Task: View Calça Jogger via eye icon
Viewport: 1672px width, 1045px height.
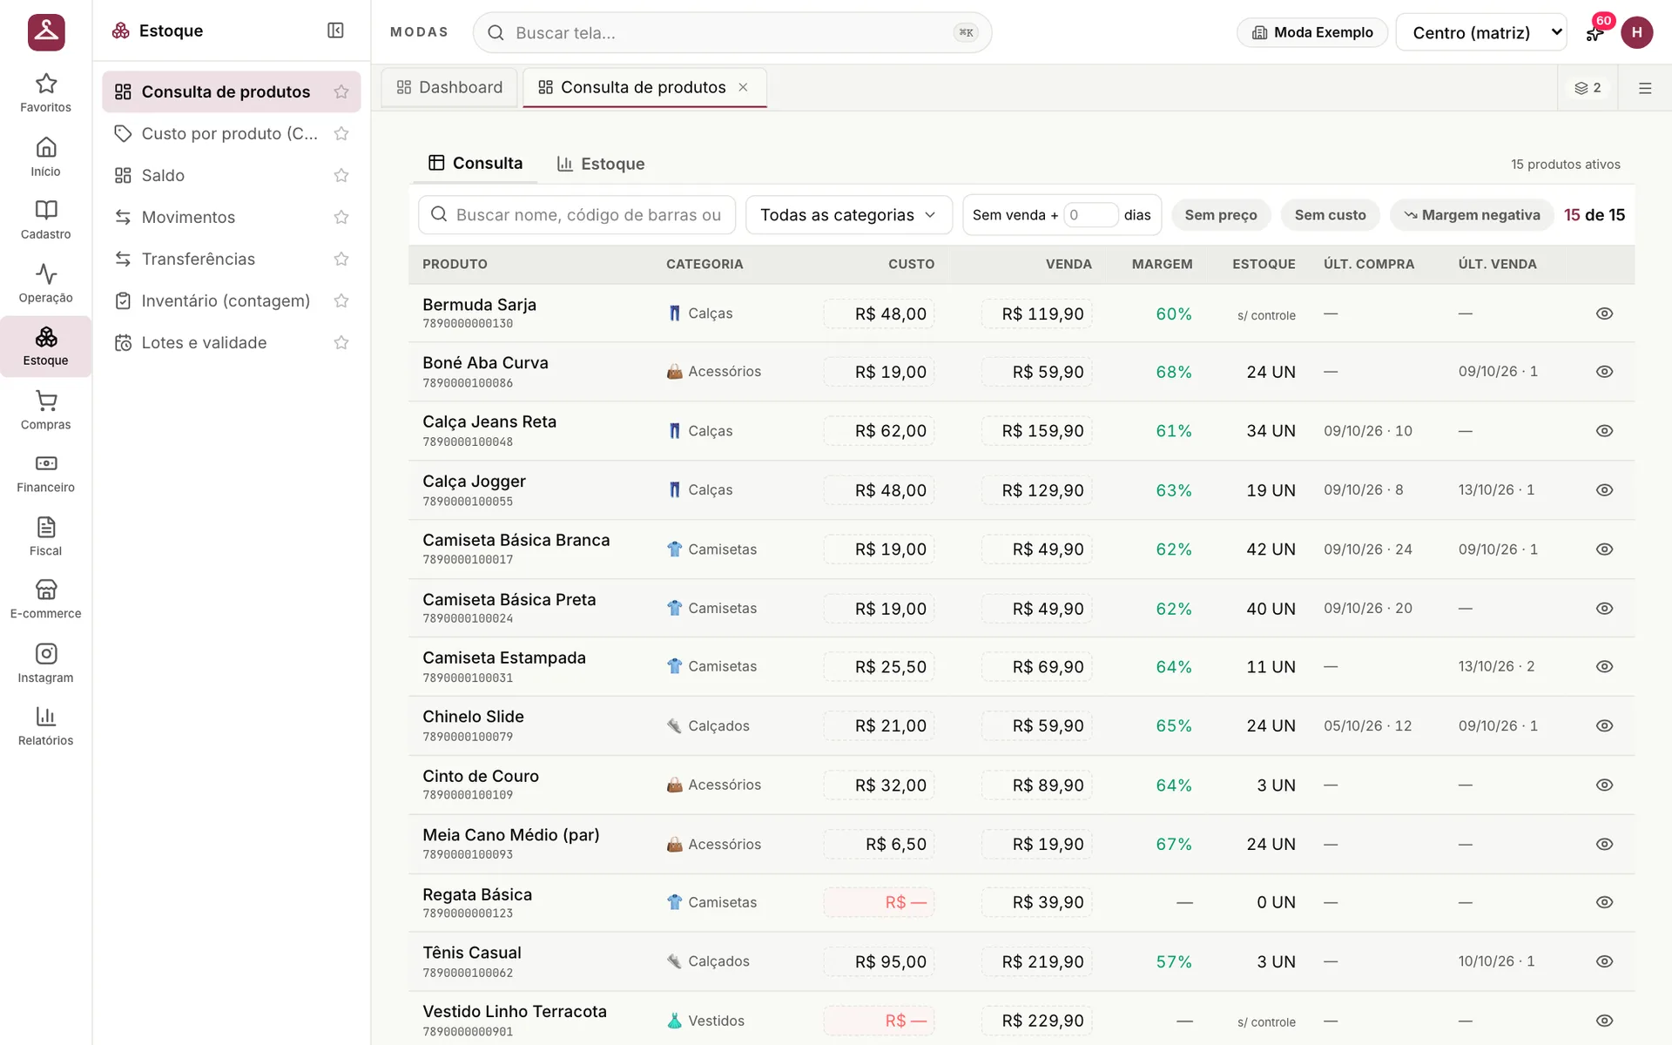Action: coord(1604,490)
